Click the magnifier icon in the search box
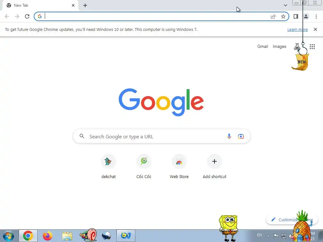Viewport: 323px width, 242px height. (x=82, y=136)
